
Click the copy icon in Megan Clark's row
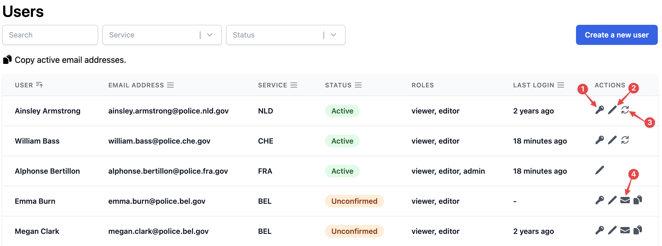point(638,231)
